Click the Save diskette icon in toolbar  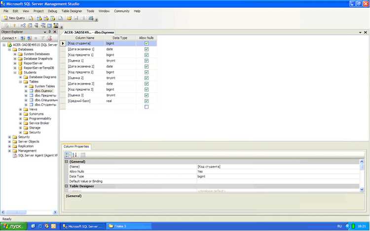coord(76,18)
